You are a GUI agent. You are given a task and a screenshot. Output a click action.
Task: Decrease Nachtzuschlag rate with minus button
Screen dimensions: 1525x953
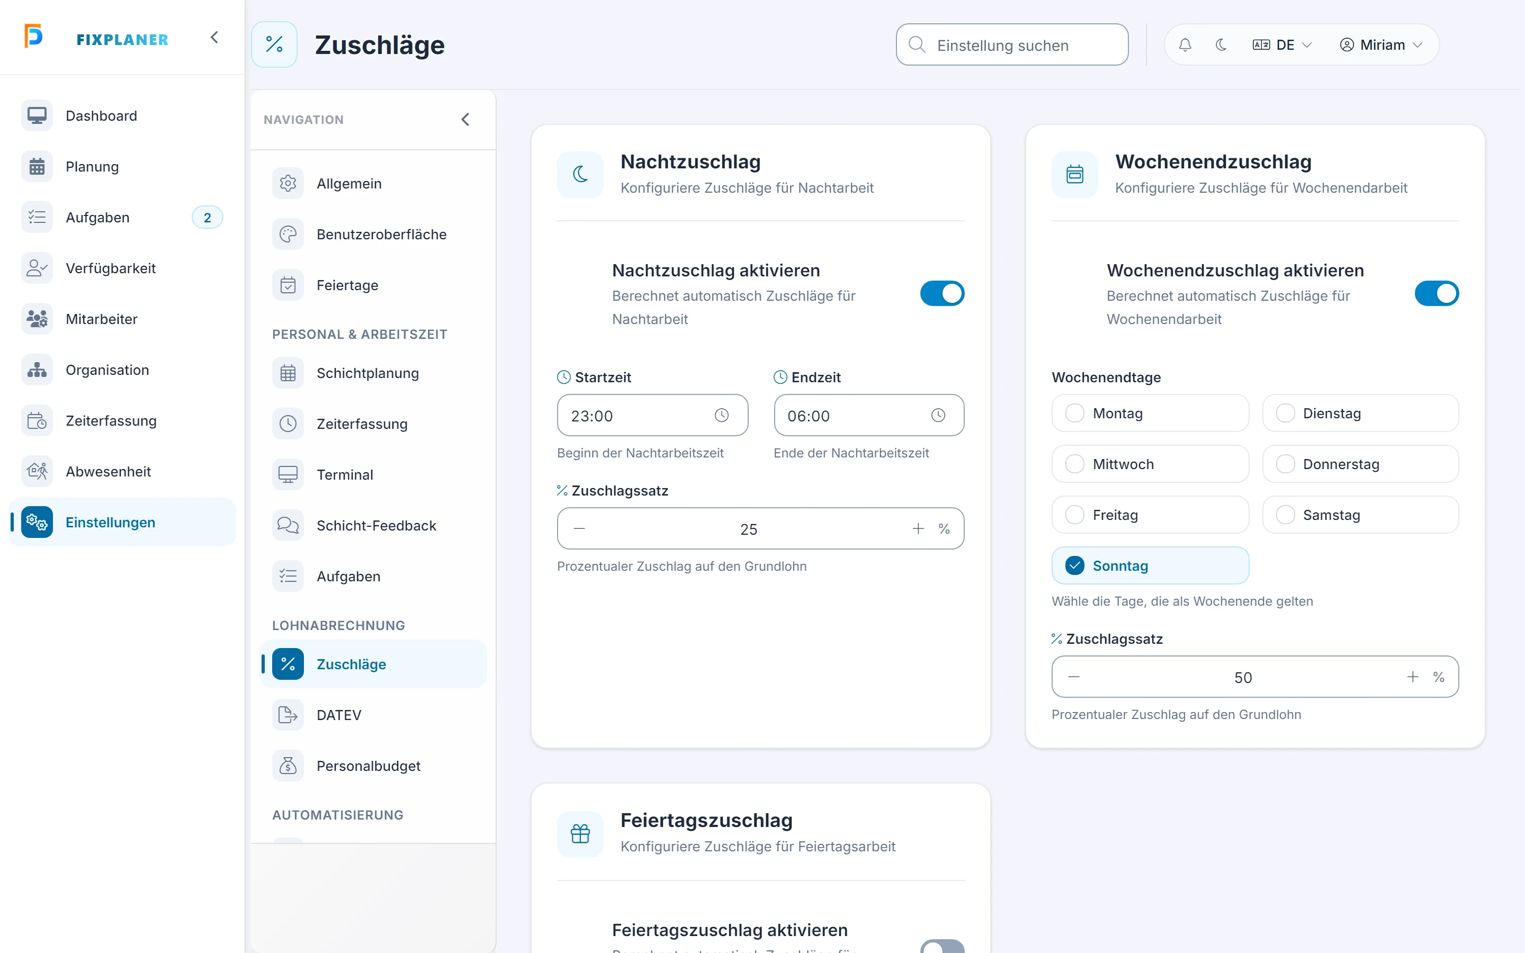(580, 529)
